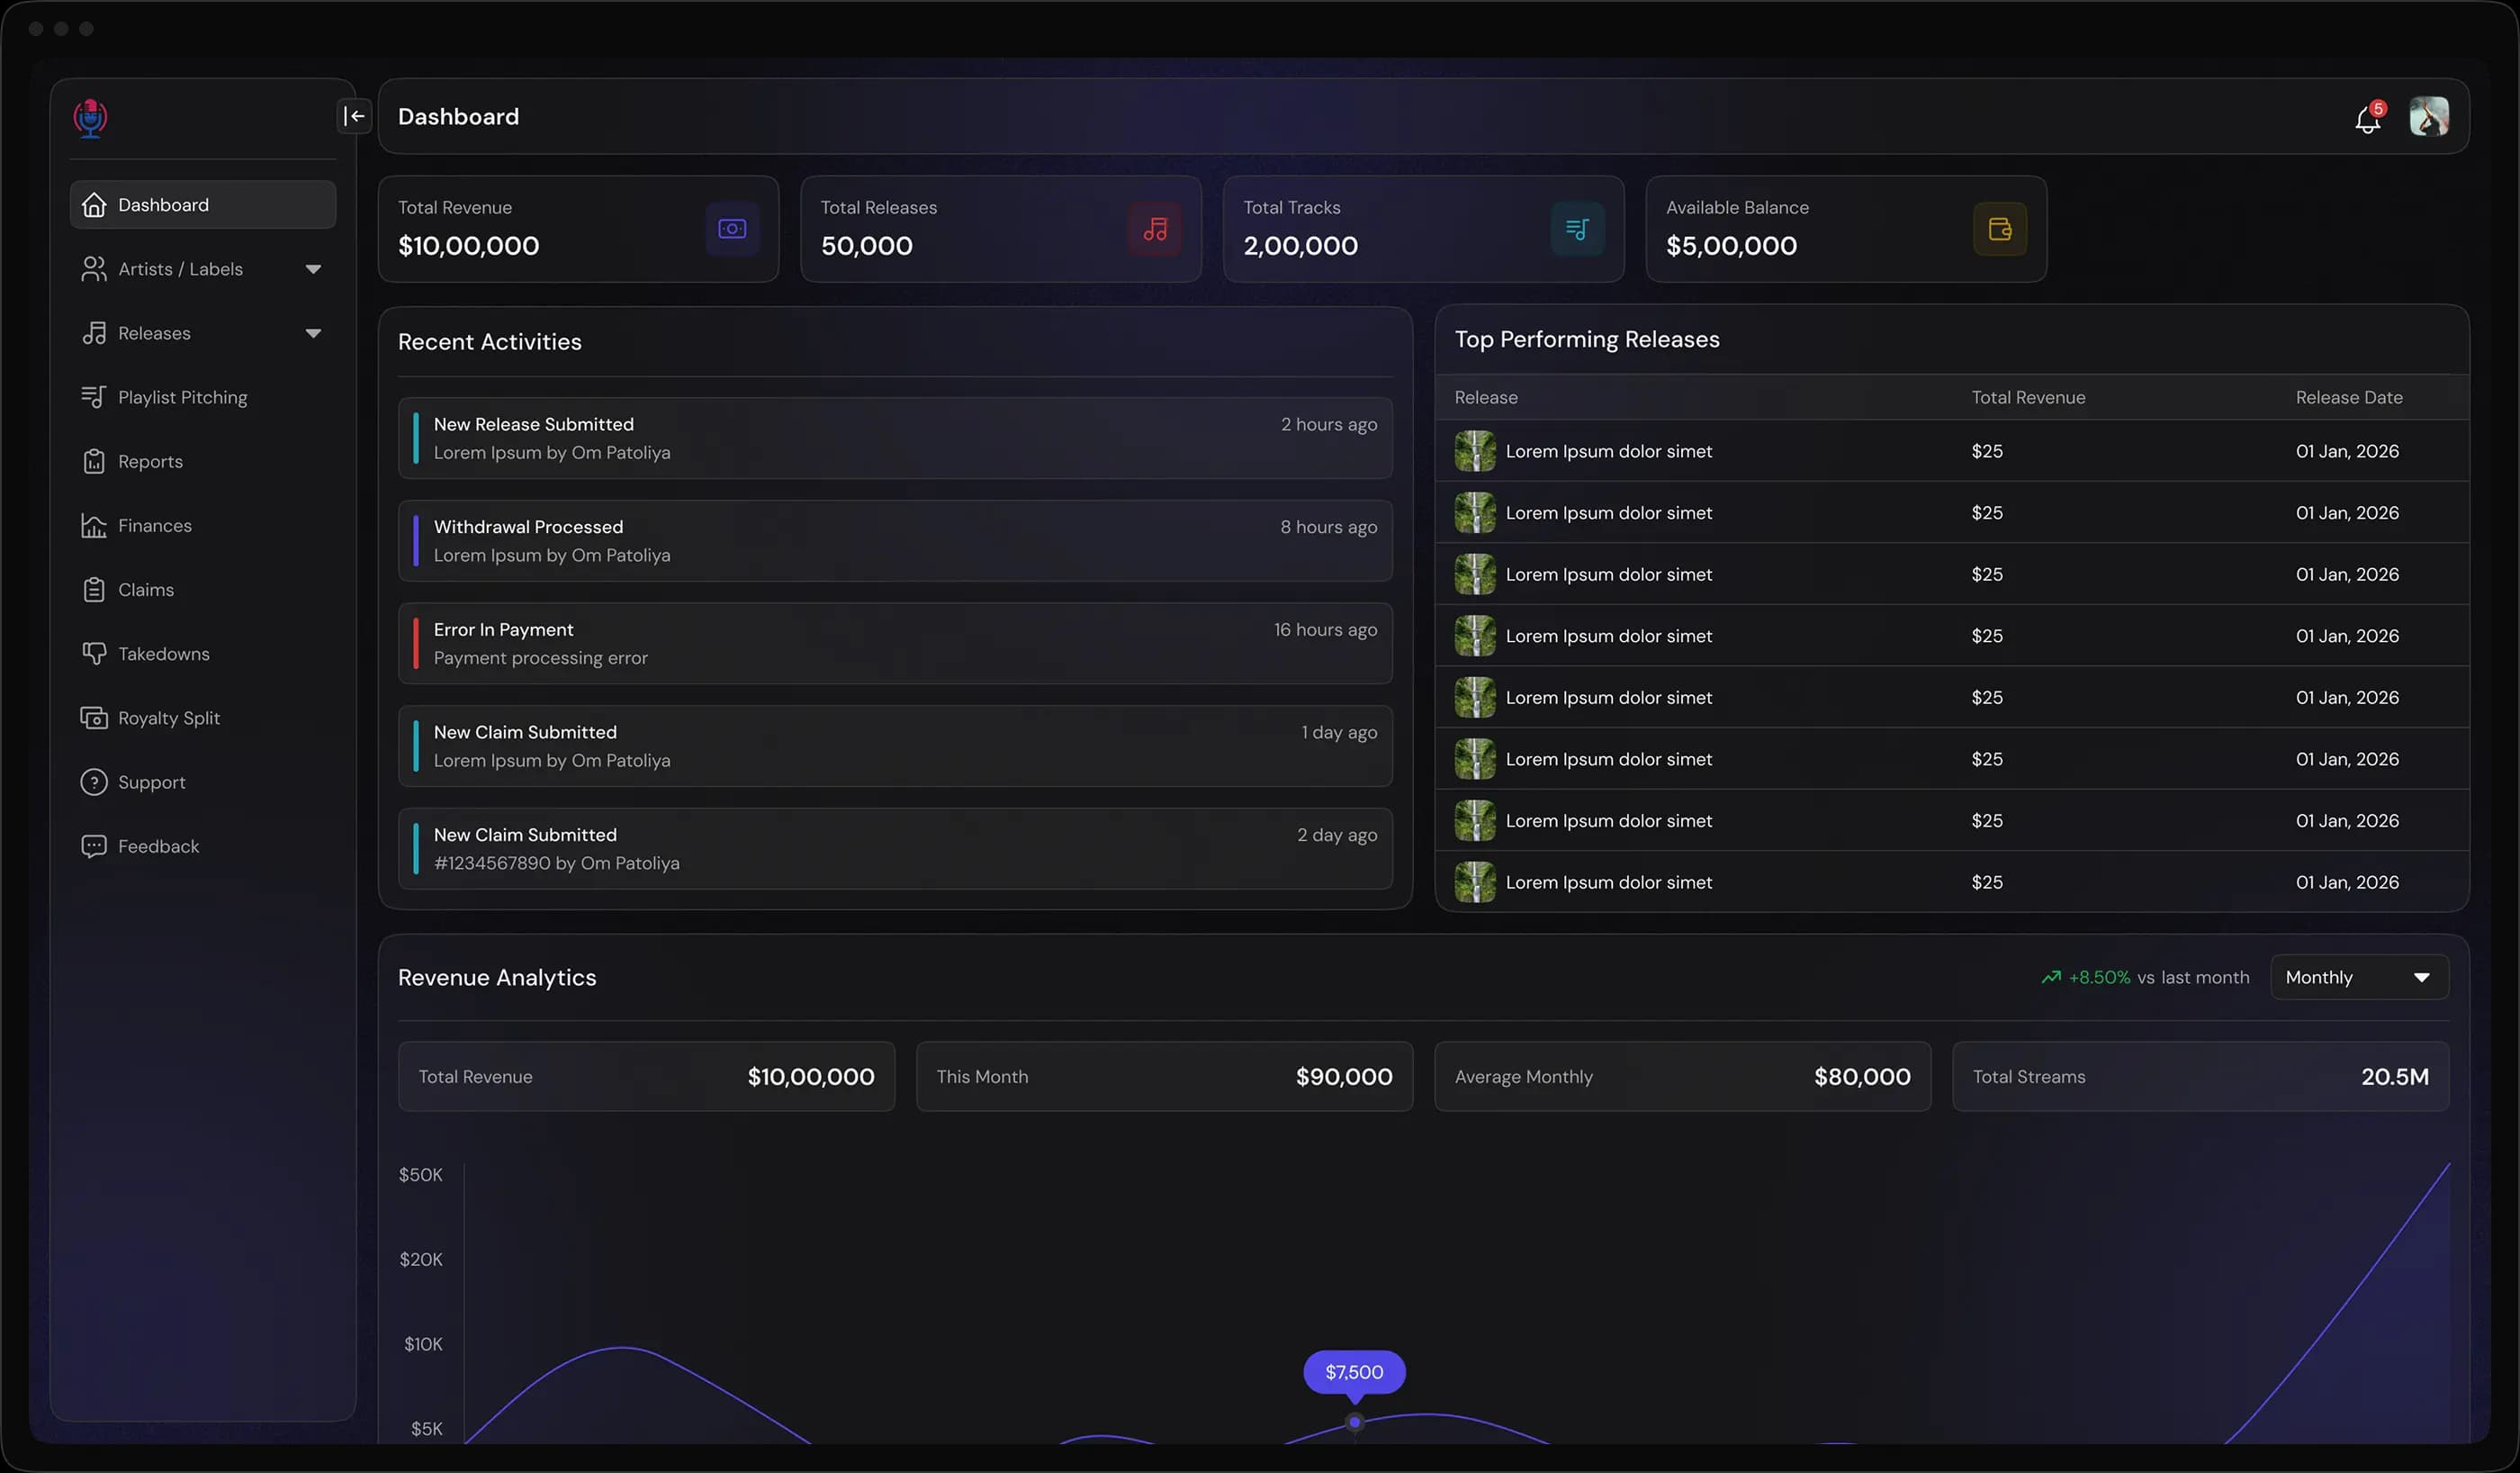Viewport: 2520px width, 1473px height.
Task: Click the +8.50% trend indicator
Action: tap(2086, 978)
